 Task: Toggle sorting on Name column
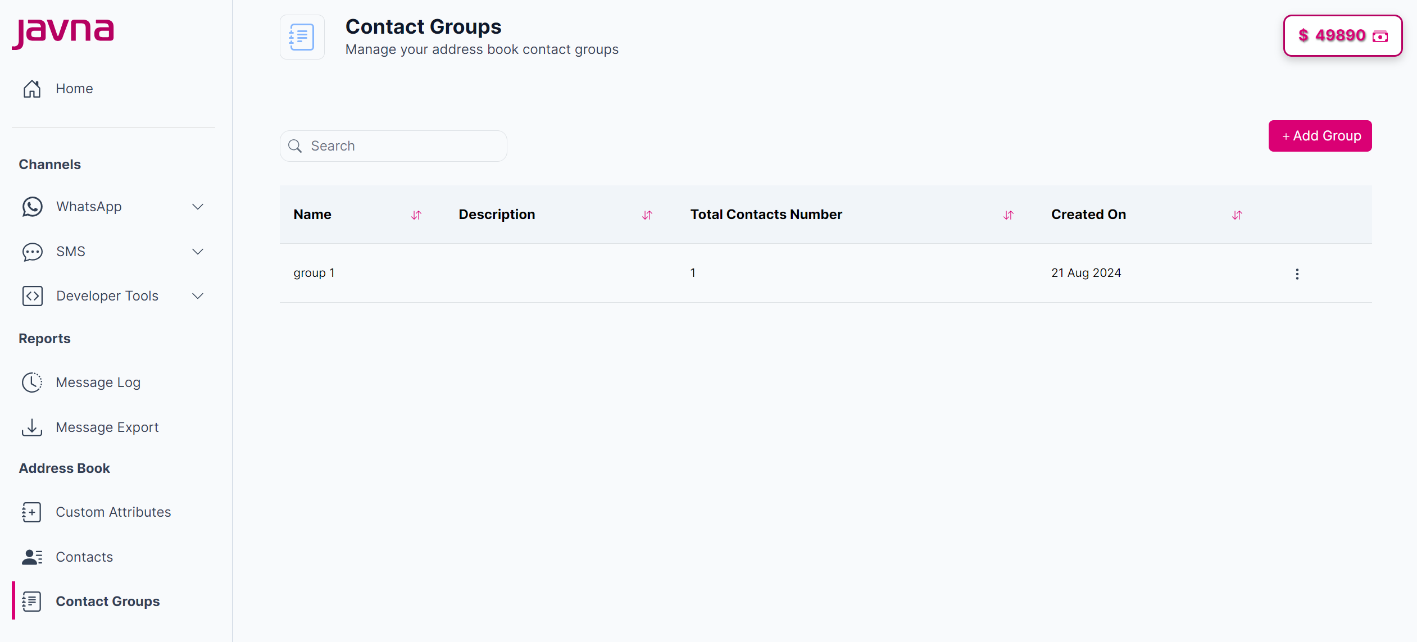tap(417, 215)
